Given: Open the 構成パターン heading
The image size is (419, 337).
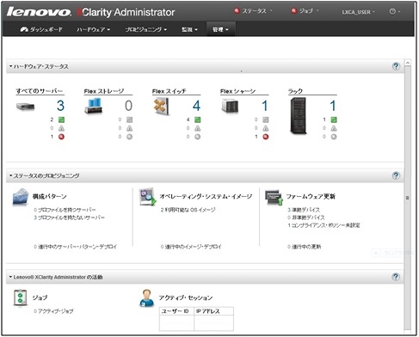Looking at the screenshot, I should click(x=49, y=196).
